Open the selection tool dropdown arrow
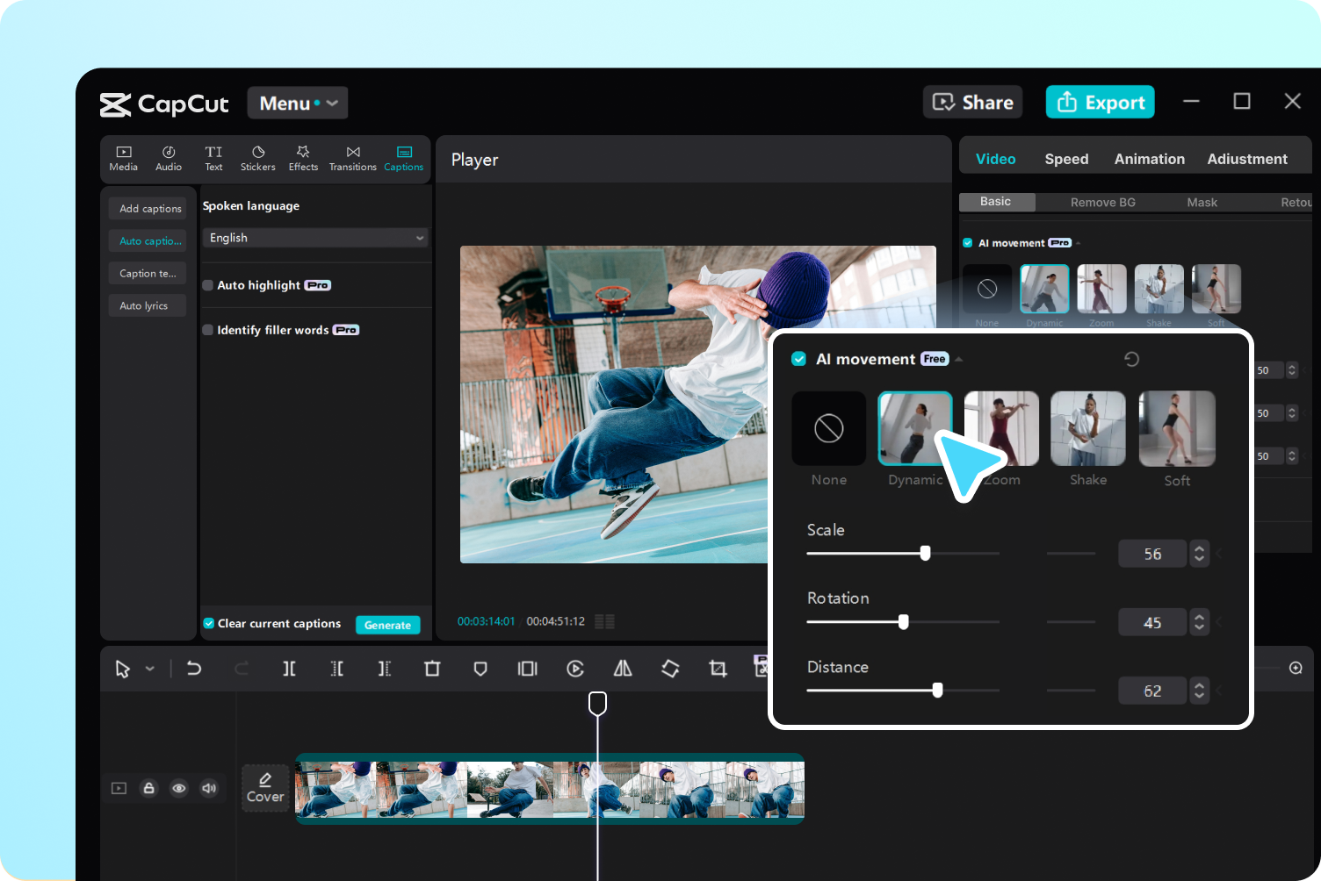 (150, 669)
